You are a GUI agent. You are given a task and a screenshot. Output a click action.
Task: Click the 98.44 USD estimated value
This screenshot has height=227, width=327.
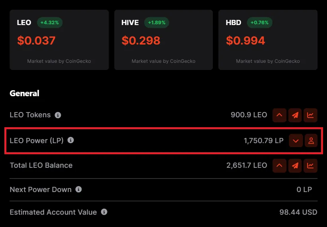pyautogui.click(x=298, y=212)
